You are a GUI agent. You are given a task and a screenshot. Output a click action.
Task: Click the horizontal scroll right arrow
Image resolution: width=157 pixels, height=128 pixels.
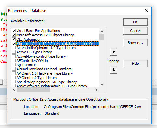[96, 90]
